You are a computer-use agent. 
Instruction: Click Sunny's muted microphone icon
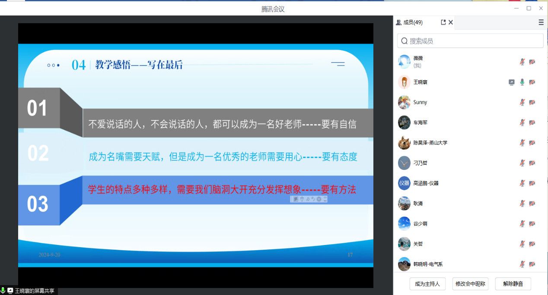point(522,102)
